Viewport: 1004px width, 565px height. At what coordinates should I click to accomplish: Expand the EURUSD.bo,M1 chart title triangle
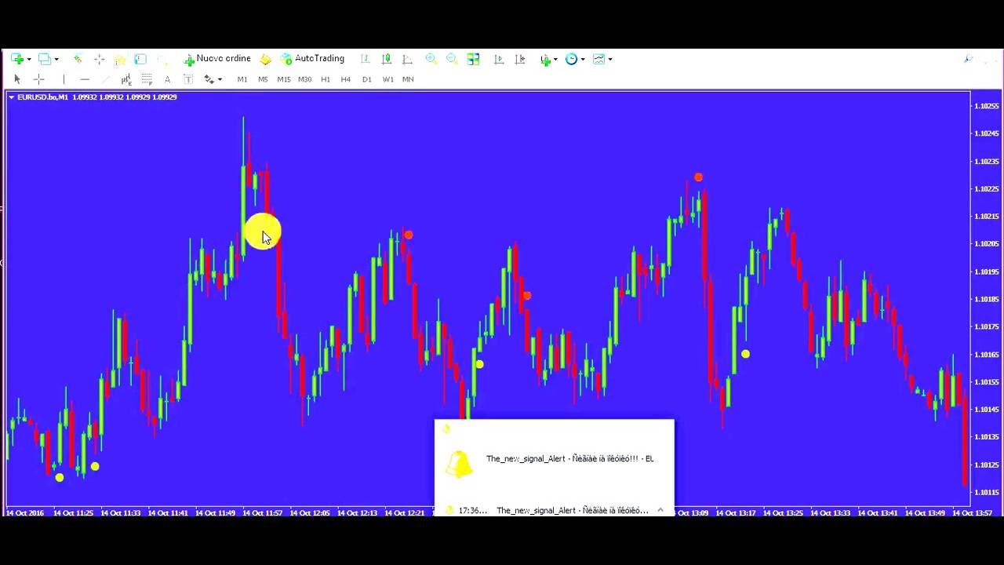click(x=11, y=97)
